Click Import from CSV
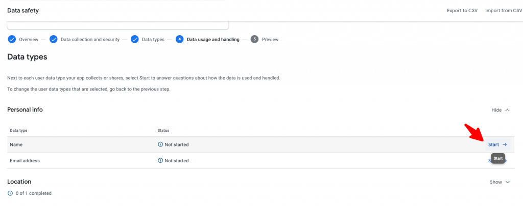Viewport: 523px width, 206px height. 504,11
